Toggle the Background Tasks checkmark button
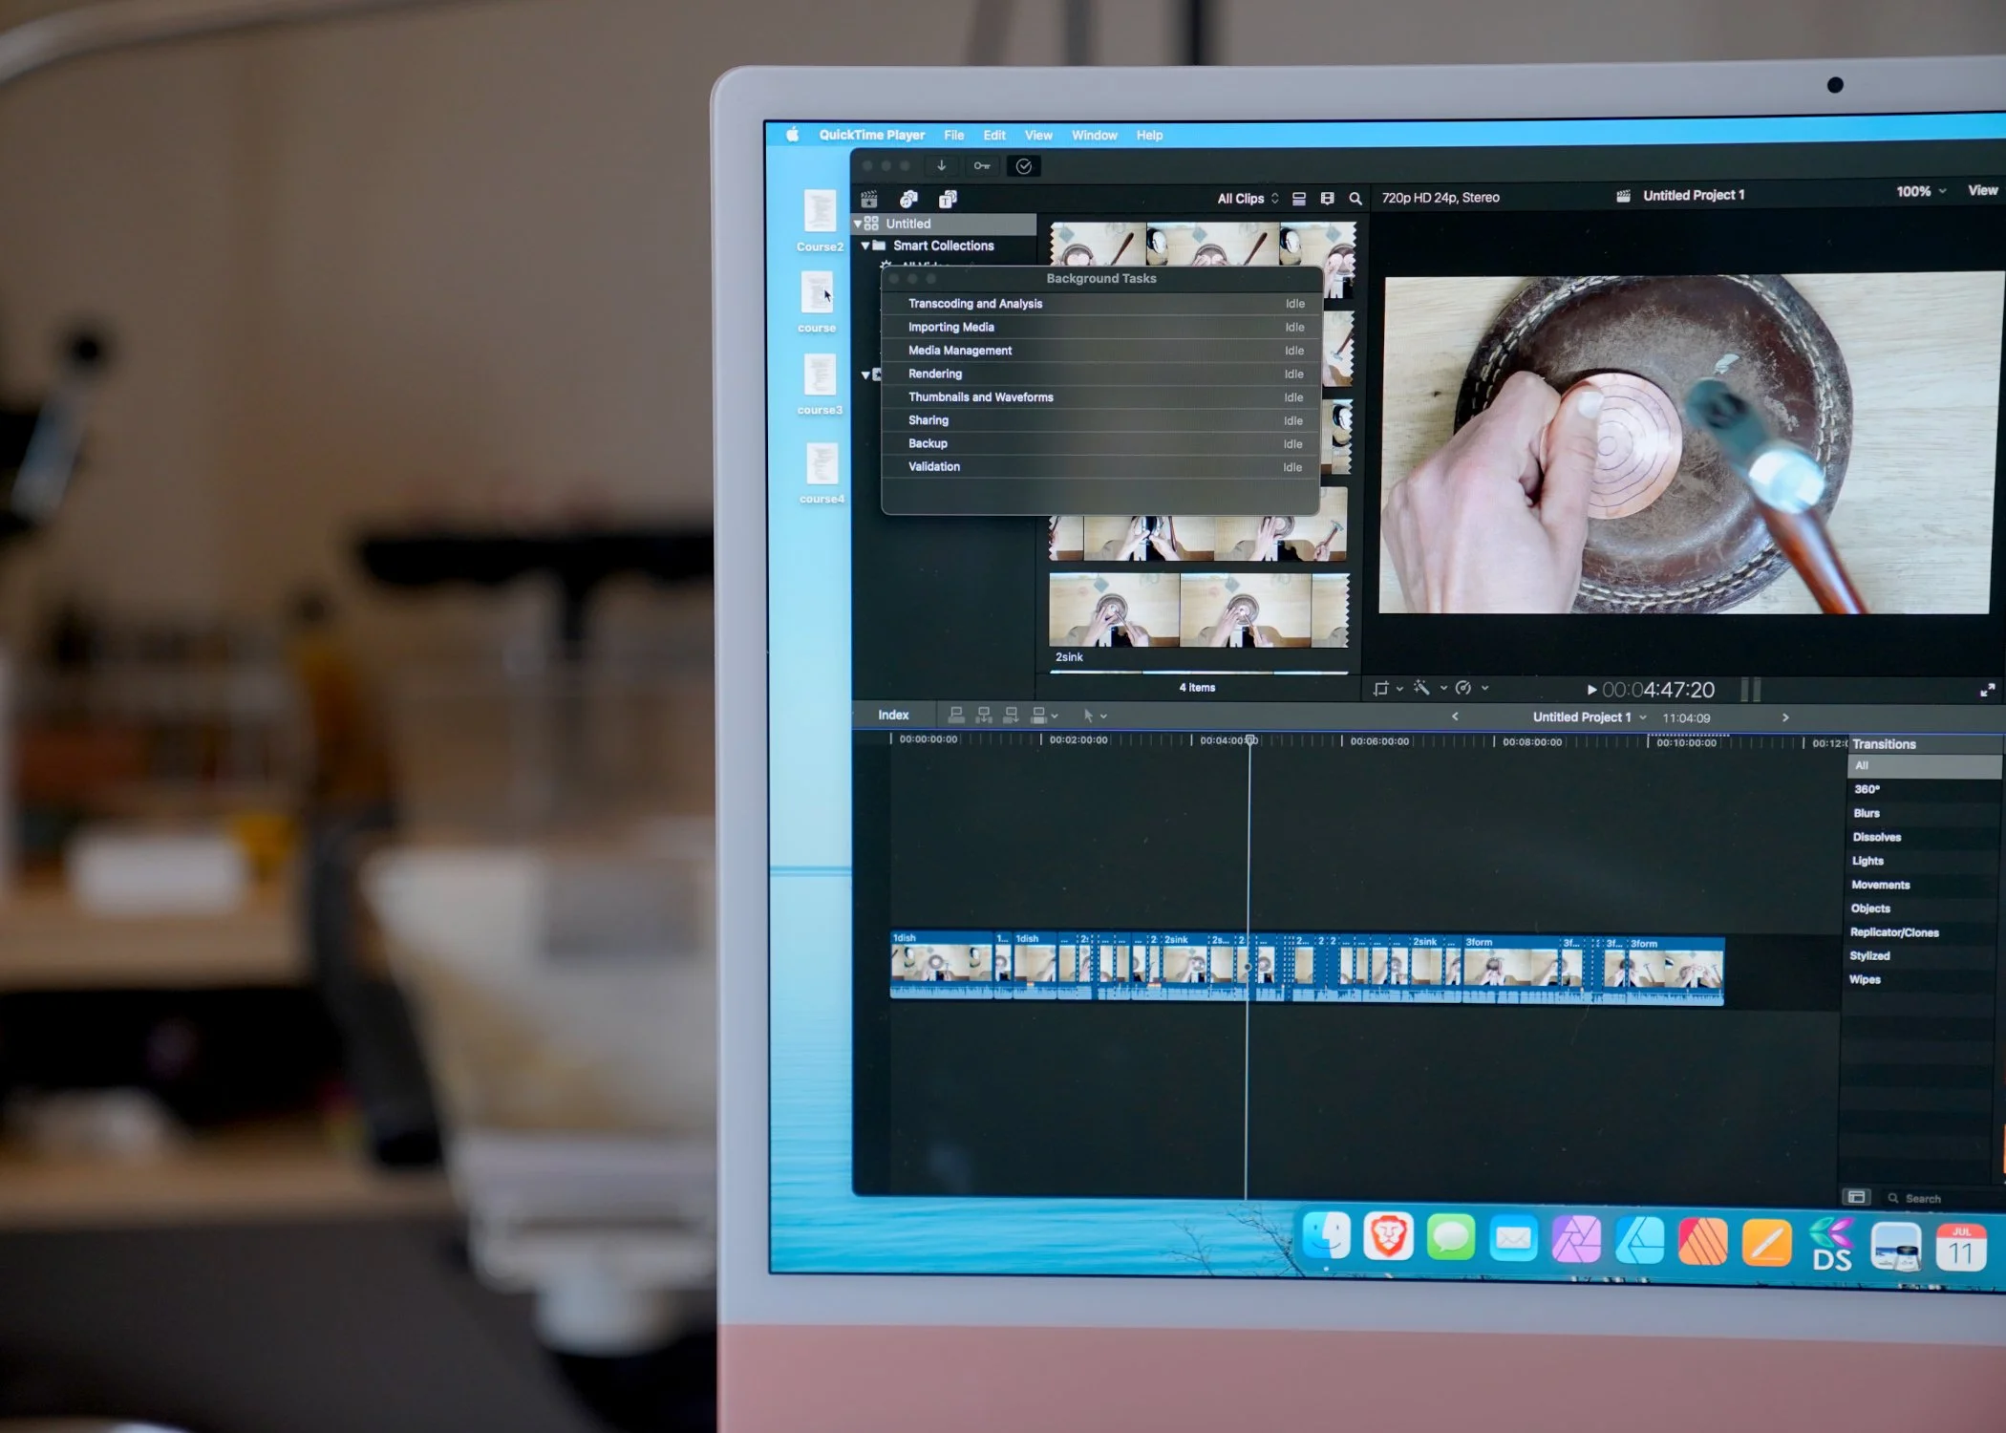2006x1433 pixels. pyautogui.click(x=1023, y=166)
